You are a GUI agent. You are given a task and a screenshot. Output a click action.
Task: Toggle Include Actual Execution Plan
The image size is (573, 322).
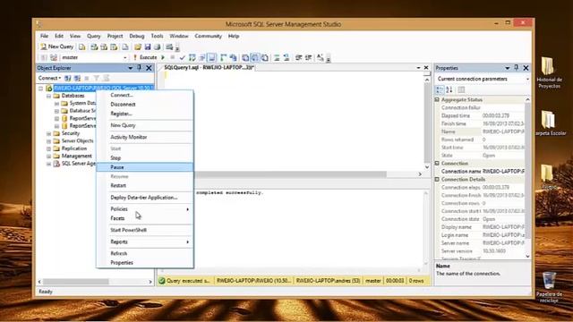223,57
